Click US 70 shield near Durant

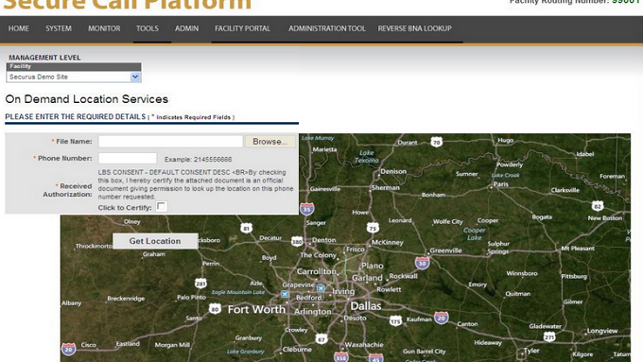436,142
